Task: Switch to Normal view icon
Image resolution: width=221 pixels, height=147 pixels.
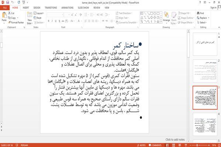Action: coord(167,145)
